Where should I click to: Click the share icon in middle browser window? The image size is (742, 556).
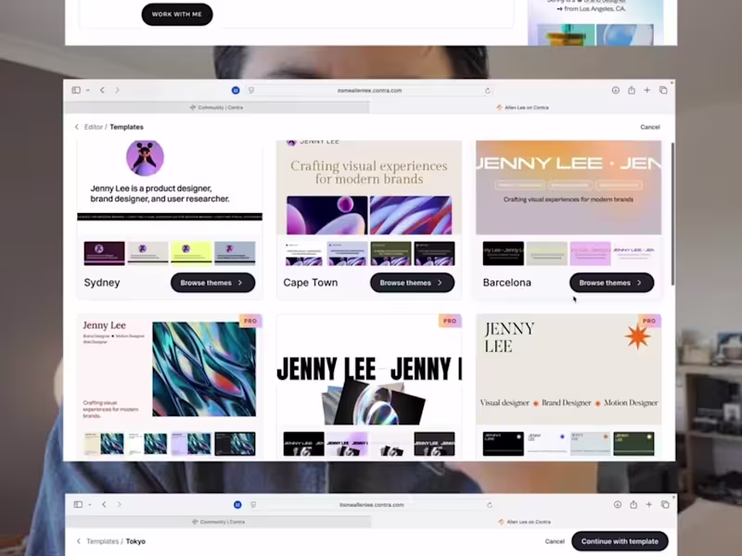(x=632, y=90)
